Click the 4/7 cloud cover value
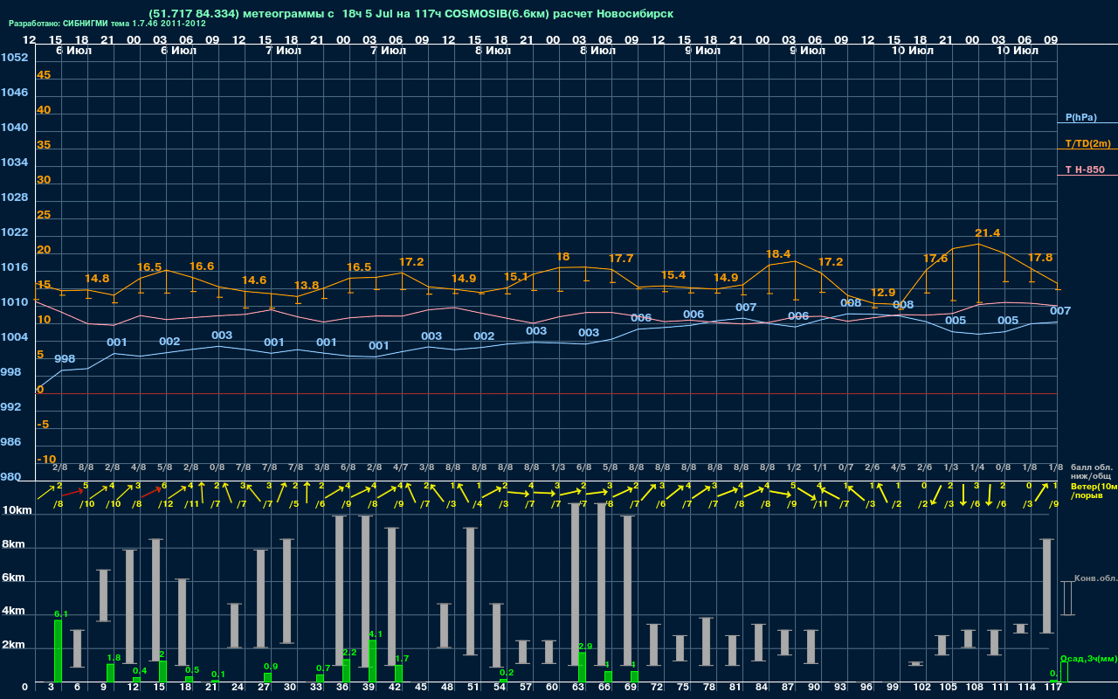 (399, 468)
